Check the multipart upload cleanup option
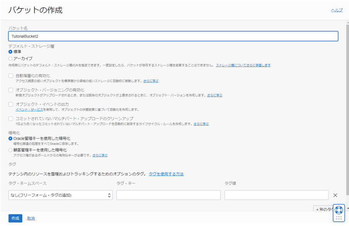Viewport: 349px width, 226px height. (x=11, y=118)
